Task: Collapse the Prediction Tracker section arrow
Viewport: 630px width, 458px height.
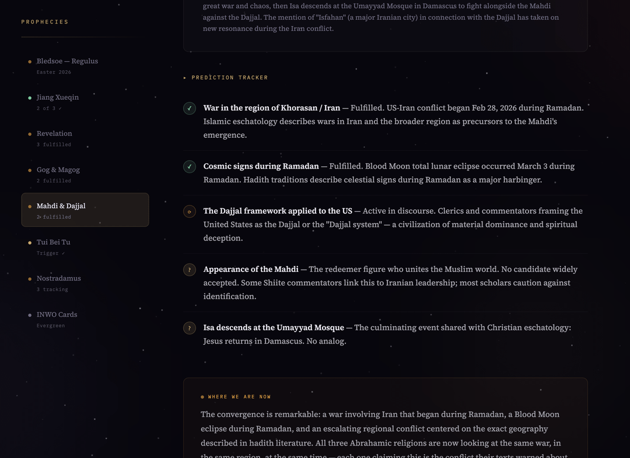Action: click(185, 78)
